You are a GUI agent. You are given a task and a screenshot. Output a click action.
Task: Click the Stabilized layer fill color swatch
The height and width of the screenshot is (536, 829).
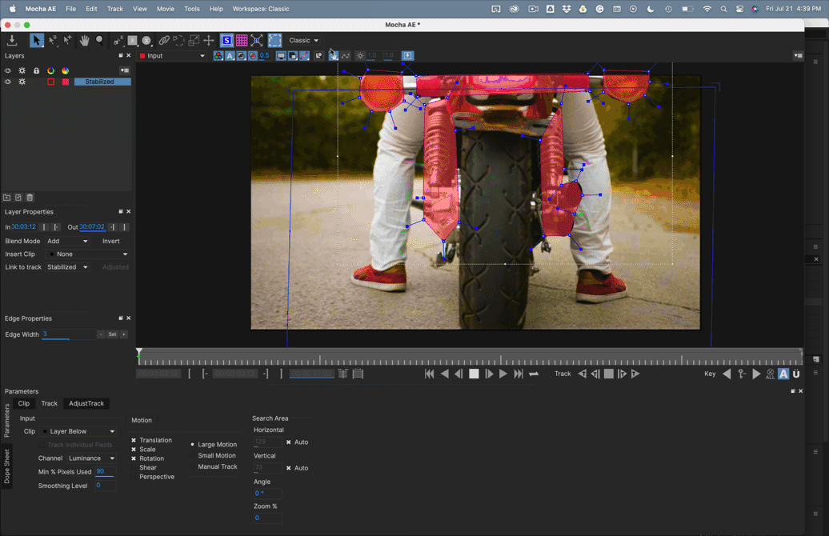66,82
